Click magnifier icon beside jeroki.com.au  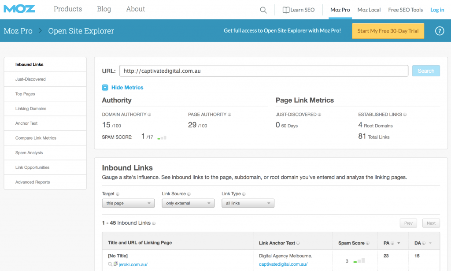pyautogui.click(x=110, y=264)
